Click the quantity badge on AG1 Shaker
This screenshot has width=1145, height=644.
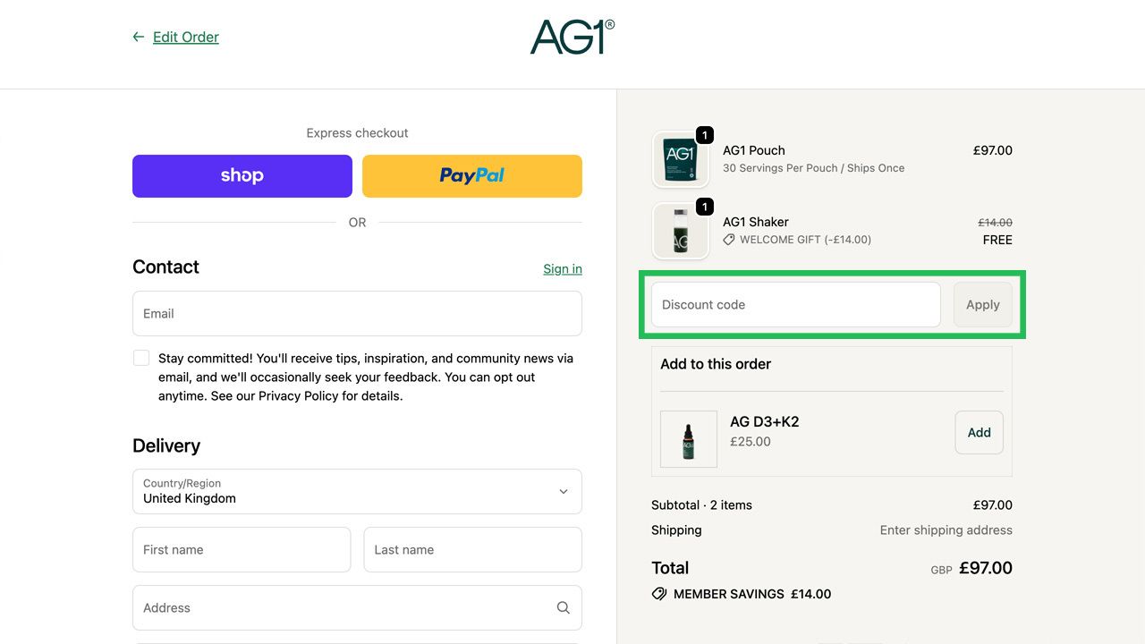[x=704, y=207]
